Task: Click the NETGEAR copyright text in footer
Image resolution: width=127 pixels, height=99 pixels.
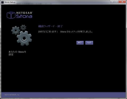Action: pos(12,95)
